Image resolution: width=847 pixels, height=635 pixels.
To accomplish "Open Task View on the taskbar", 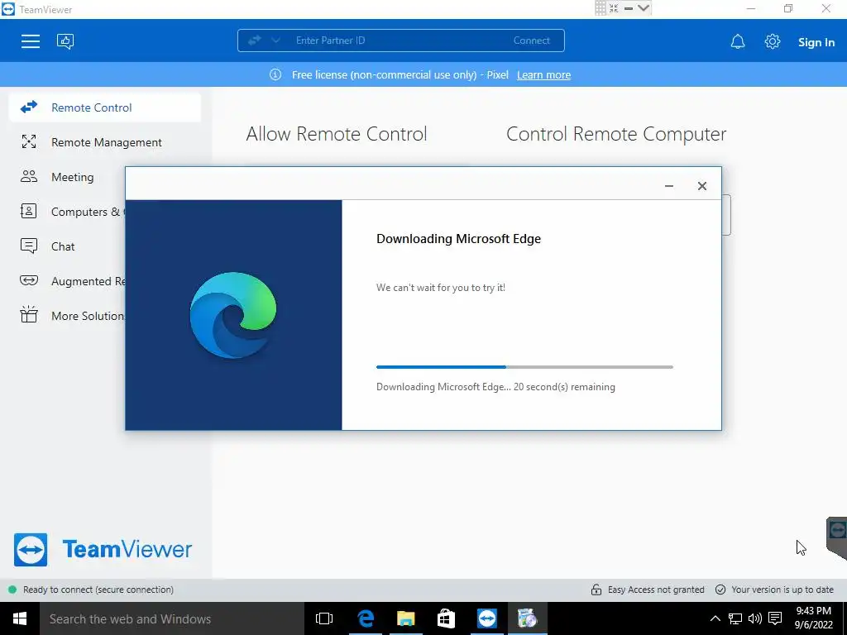I will tap(324, 618).
